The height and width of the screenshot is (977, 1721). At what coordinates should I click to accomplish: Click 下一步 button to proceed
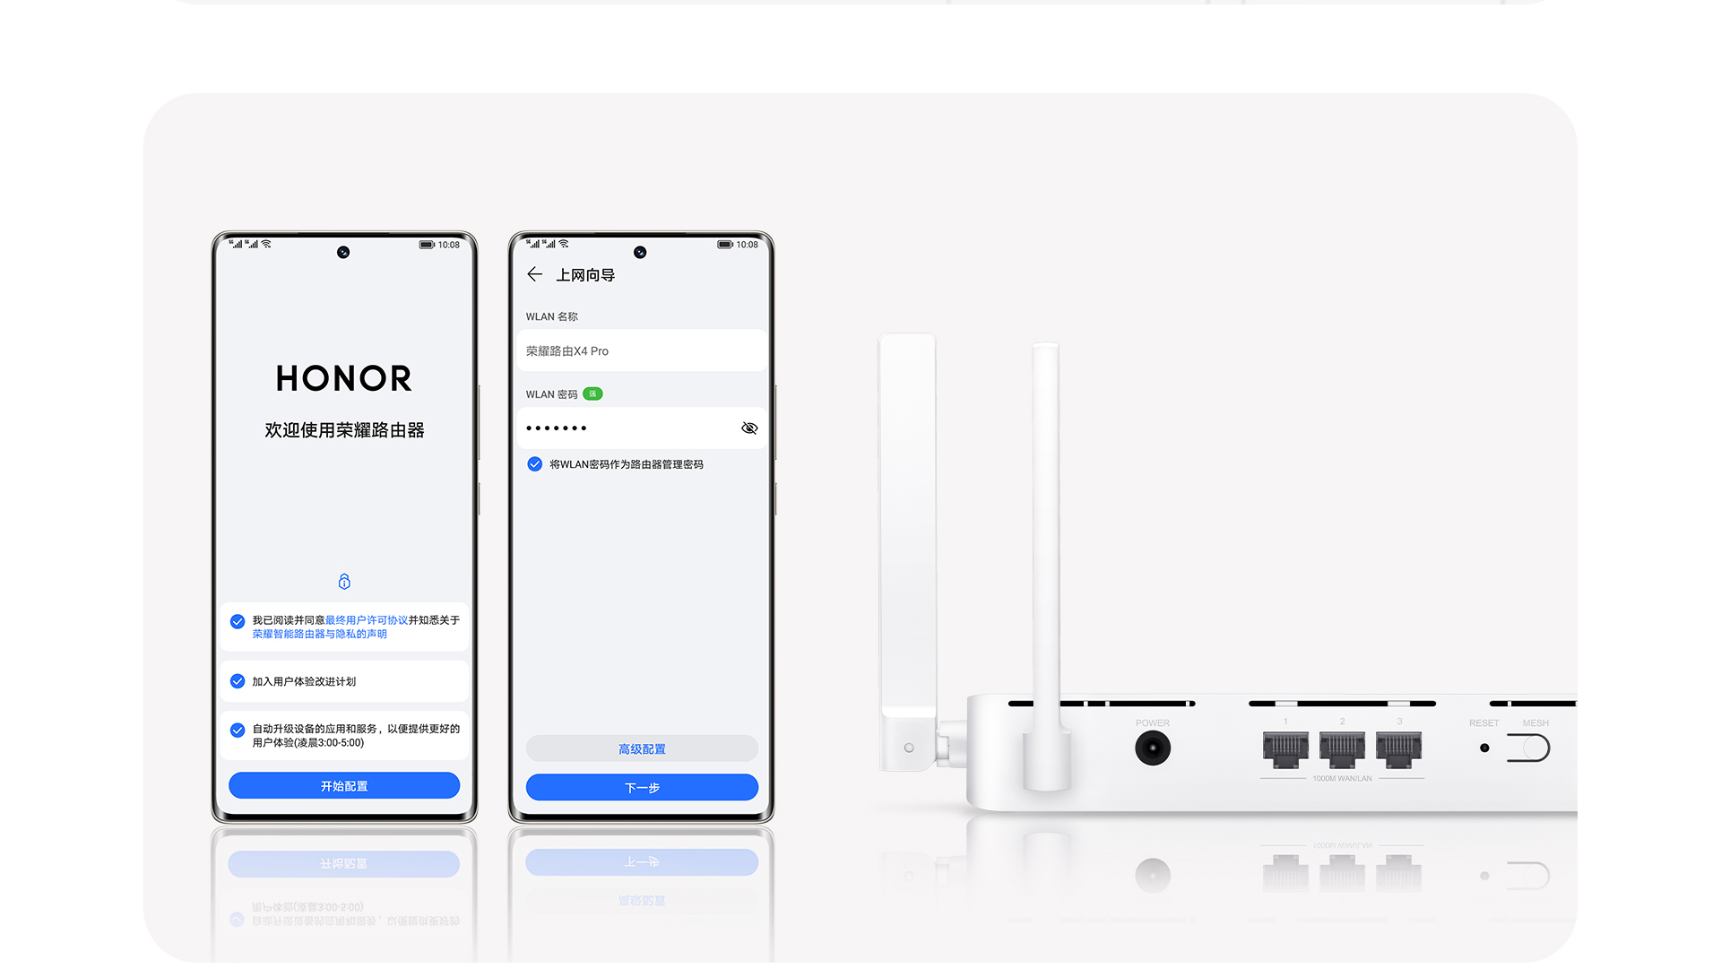pos(641,787)
